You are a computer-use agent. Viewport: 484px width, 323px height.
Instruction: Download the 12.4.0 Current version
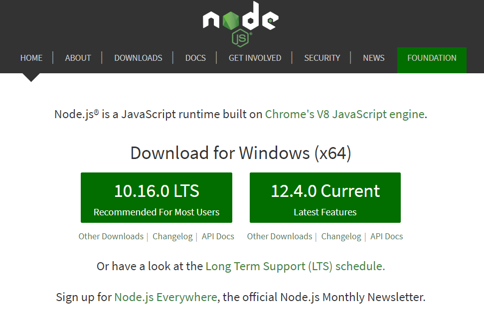coord(325,198)
